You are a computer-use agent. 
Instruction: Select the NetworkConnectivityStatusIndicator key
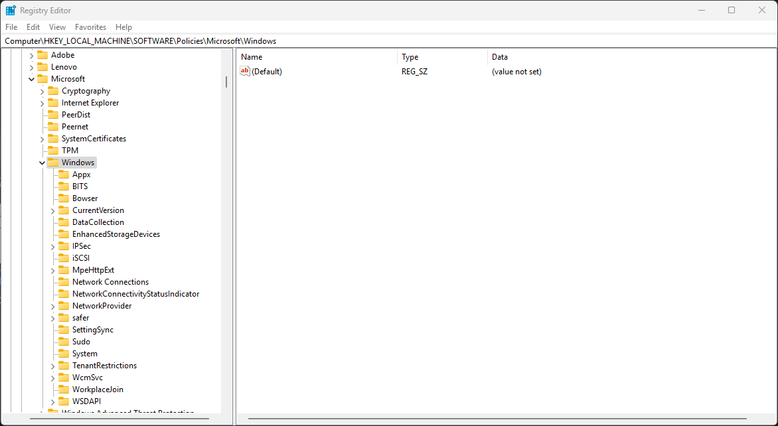point(135,294)
